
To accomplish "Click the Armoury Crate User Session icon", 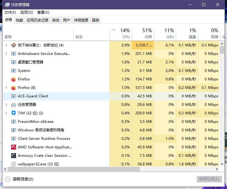I will click(13, 156).
